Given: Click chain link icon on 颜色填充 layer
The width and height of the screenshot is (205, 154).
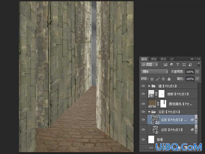Looking at the screenshot, I should coord(158,104).
